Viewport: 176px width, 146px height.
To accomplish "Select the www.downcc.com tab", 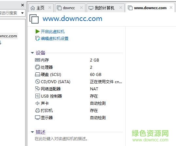I will 150,8.
